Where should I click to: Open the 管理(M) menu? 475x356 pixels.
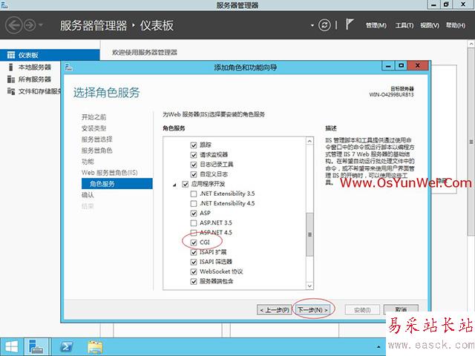coord(376,25)
